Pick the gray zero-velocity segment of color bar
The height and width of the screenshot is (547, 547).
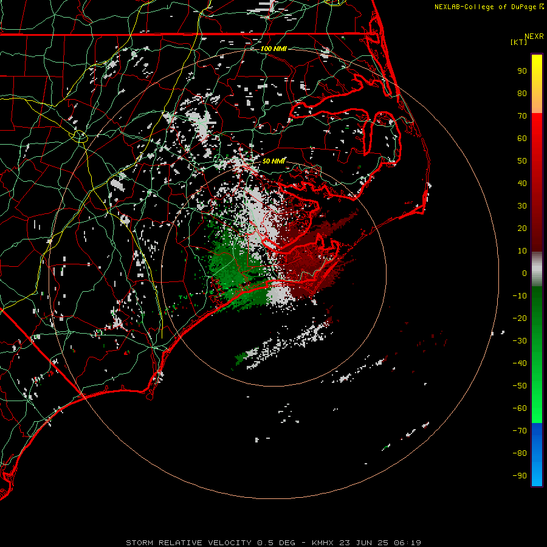537,269
